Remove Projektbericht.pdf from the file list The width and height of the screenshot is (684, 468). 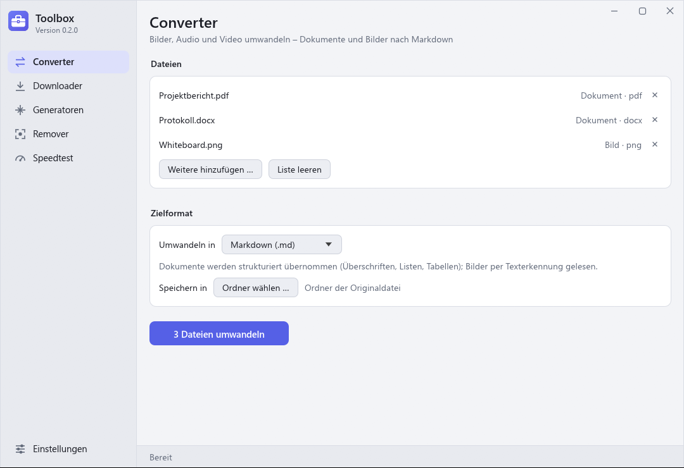[x=655, y=95]
